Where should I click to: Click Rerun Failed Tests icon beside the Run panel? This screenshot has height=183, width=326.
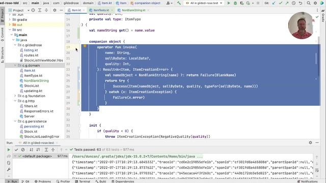[9, 156]
